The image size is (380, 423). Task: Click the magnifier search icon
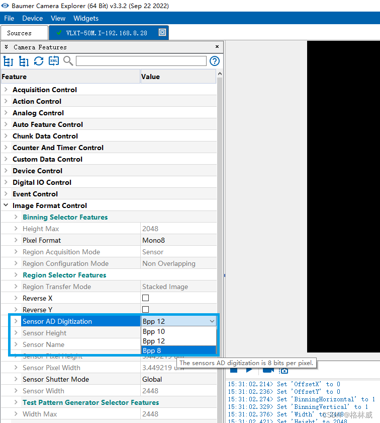pos(68,61)
